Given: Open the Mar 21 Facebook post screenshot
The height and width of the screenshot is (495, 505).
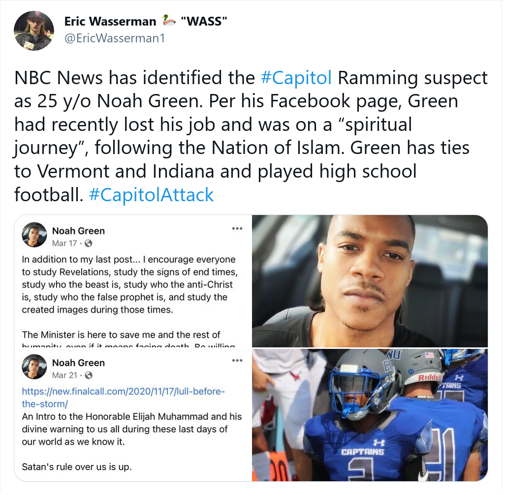Looking at the screenshot, I should 133,415.
